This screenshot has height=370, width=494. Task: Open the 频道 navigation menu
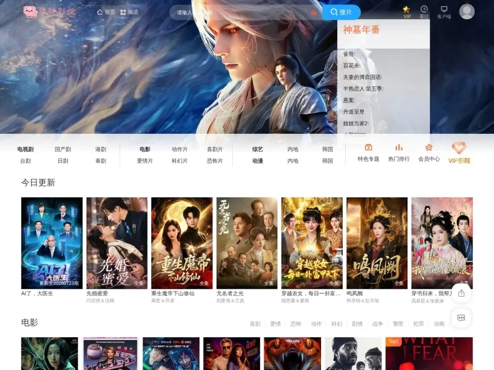click(130, 12)
